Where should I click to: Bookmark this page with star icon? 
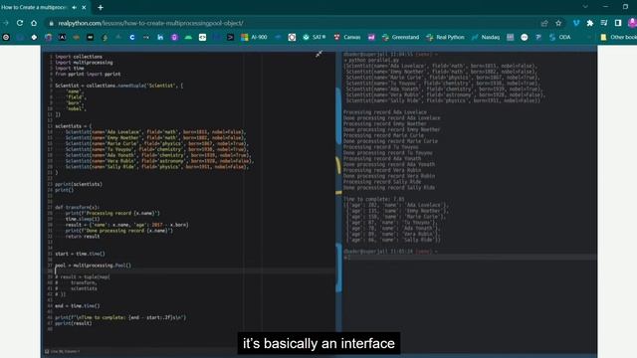[x=558, y=23]
